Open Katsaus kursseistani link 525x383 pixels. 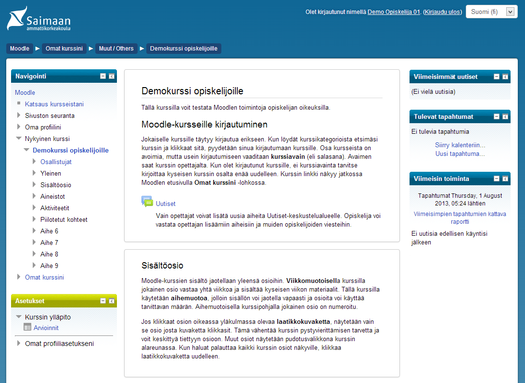click(54, 104)
